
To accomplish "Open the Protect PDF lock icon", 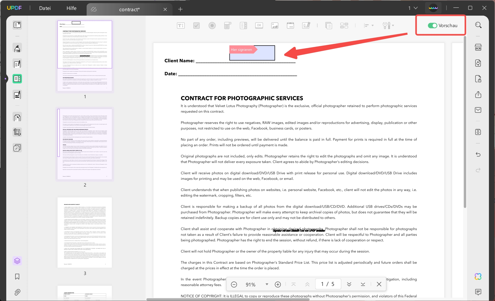I will click(478, 79).
